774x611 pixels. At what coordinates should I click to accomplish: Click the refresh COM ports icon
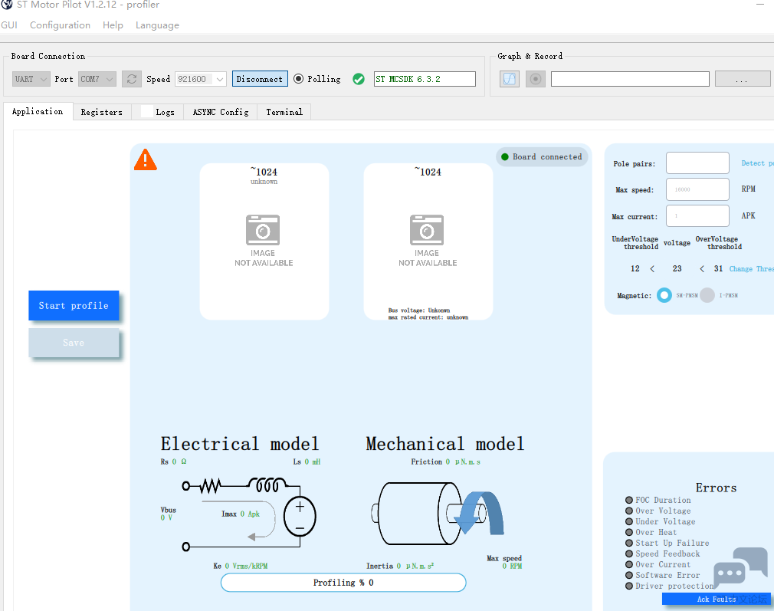(132, 79)
